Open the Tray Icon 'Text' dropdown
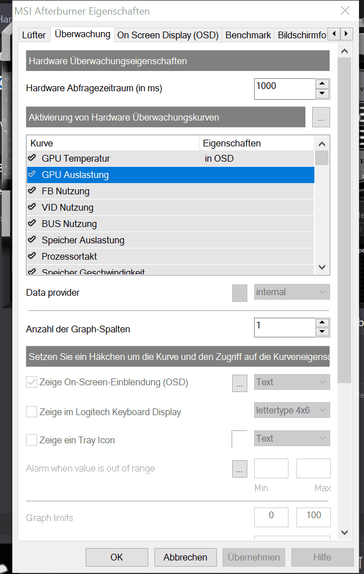This screenshot has height=574, width=364. pos(292,438)
